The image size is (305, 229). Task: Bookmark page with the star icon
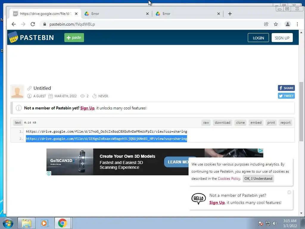tap(276, 24)
